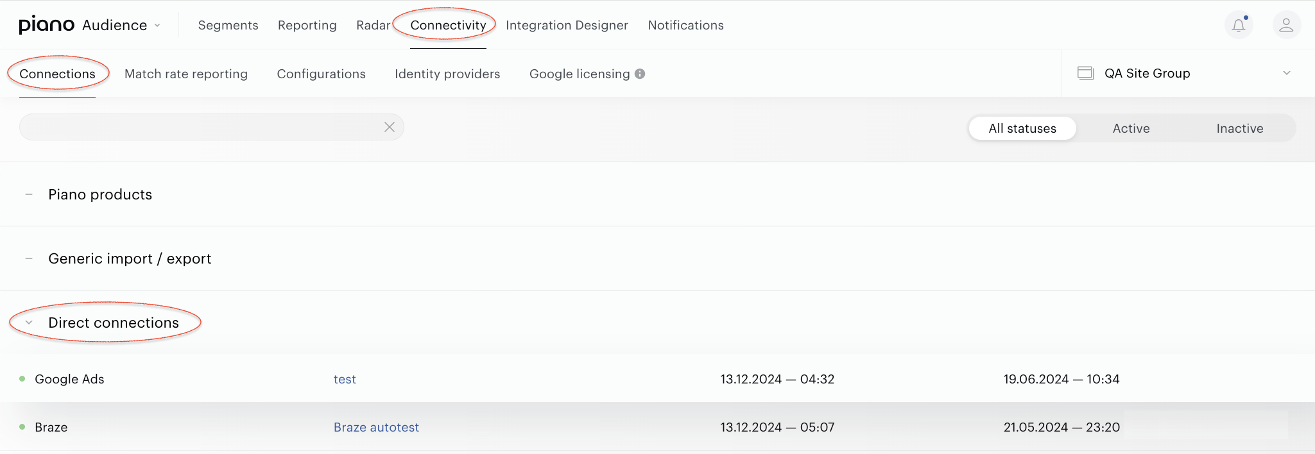
Task: Switch to the Configurations tab
Action: tap(321, 74)
